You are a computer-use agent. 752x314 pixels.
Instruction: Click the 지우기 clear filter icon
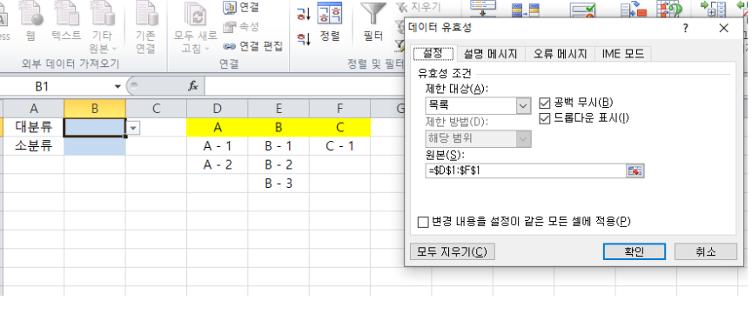[x=400, y=7]
